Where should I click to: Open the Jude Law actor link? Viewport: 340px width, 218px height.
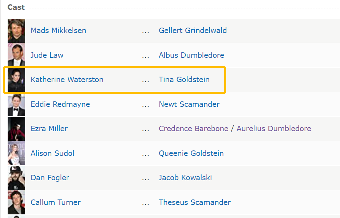coord(47,55)
